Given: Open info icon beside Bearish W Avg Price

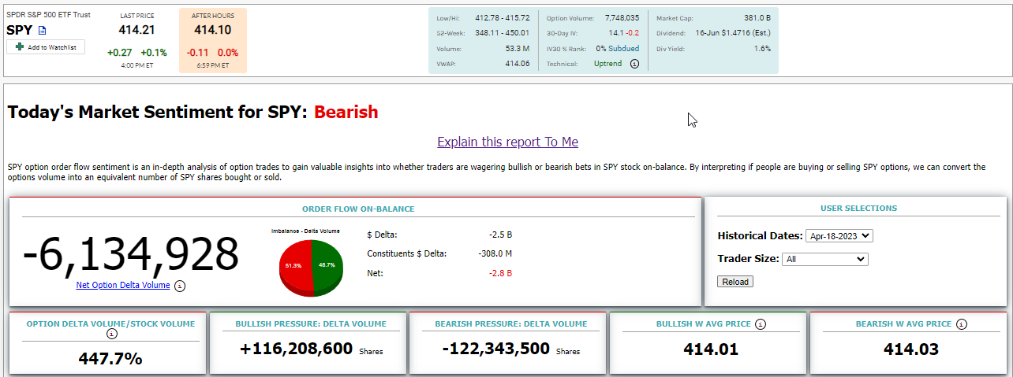Looking at the screenshot, I should (x=963, y=323).
